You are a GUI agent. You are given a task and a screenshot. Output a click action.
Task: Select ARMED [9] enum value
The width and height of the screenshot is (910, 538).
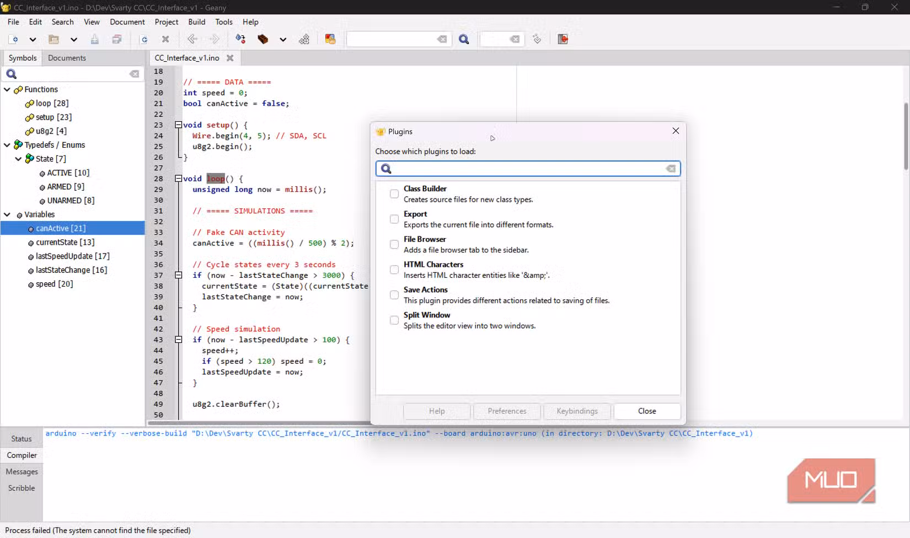pyautogui.click(x=65, y=187)
